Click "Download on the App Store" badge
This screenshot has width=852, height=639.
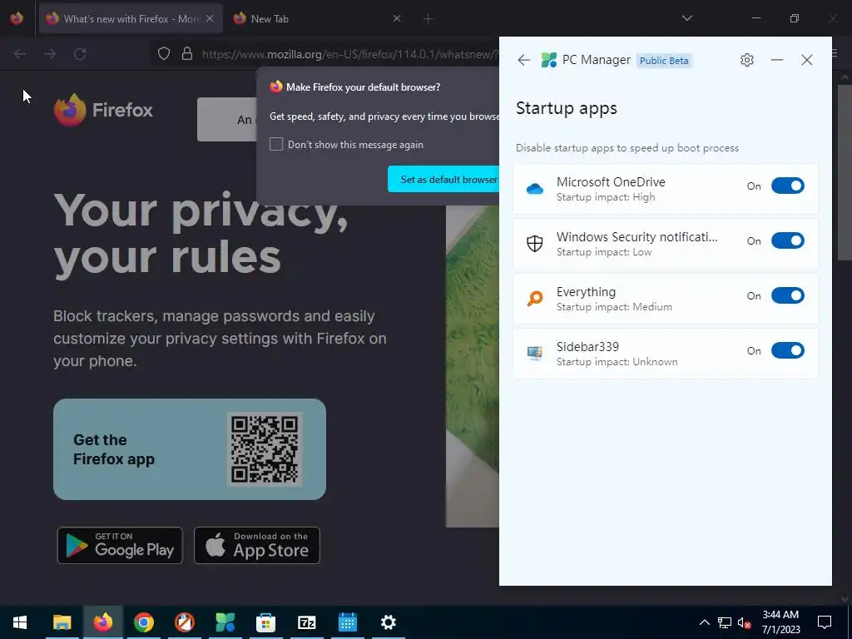257,545
